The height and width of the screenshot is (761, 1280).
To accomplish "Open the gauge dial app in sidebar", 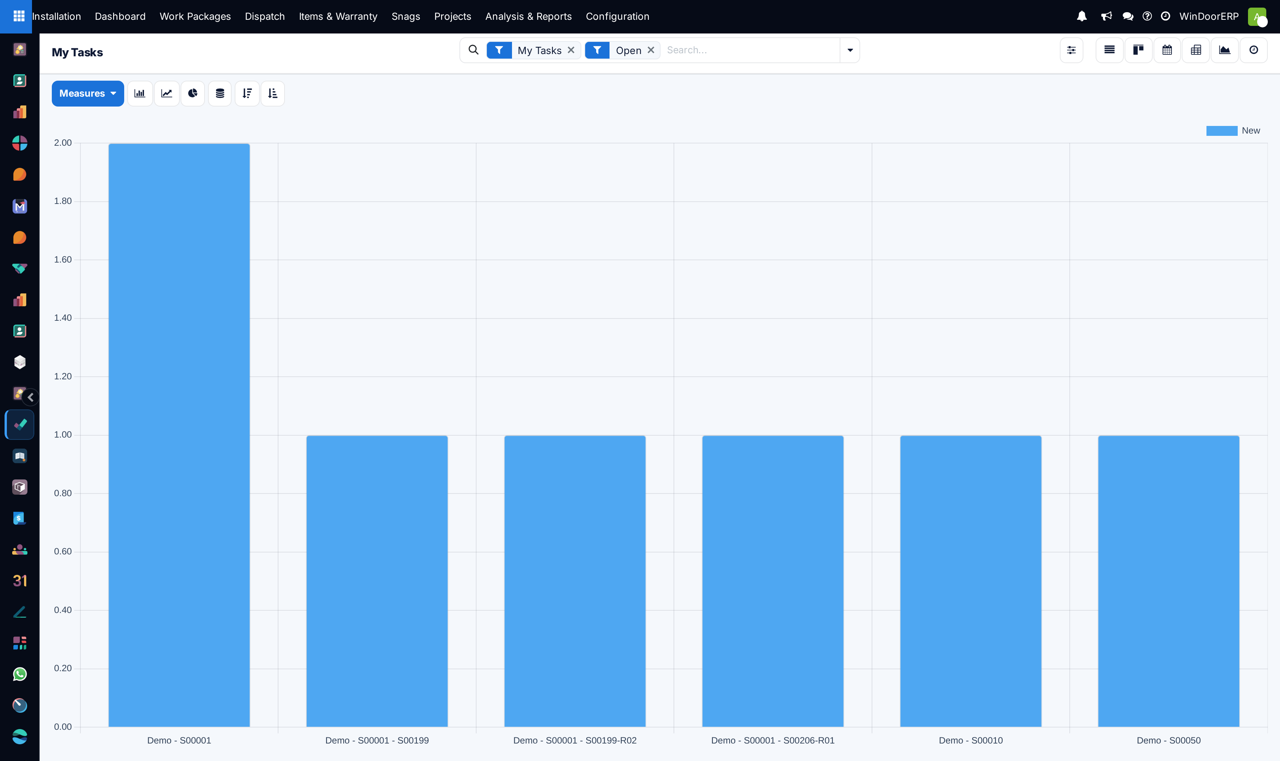I will pos(19,705).
